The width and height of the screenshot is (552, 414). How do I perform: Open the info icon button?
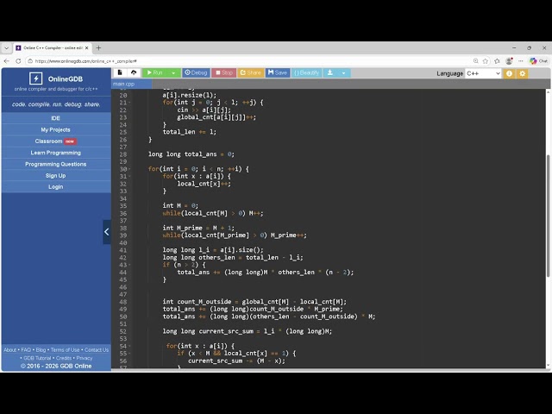pos(509,73)
